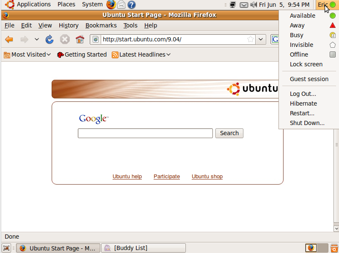Open the Bookmarks menu

point(101,25)
